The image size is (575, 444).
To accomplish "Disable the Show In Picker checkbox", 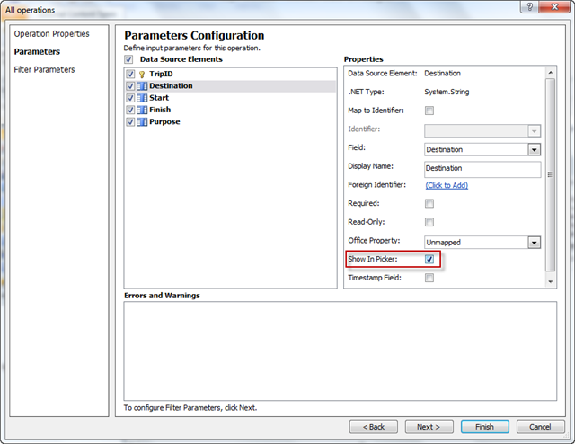I will click(429, 259).
